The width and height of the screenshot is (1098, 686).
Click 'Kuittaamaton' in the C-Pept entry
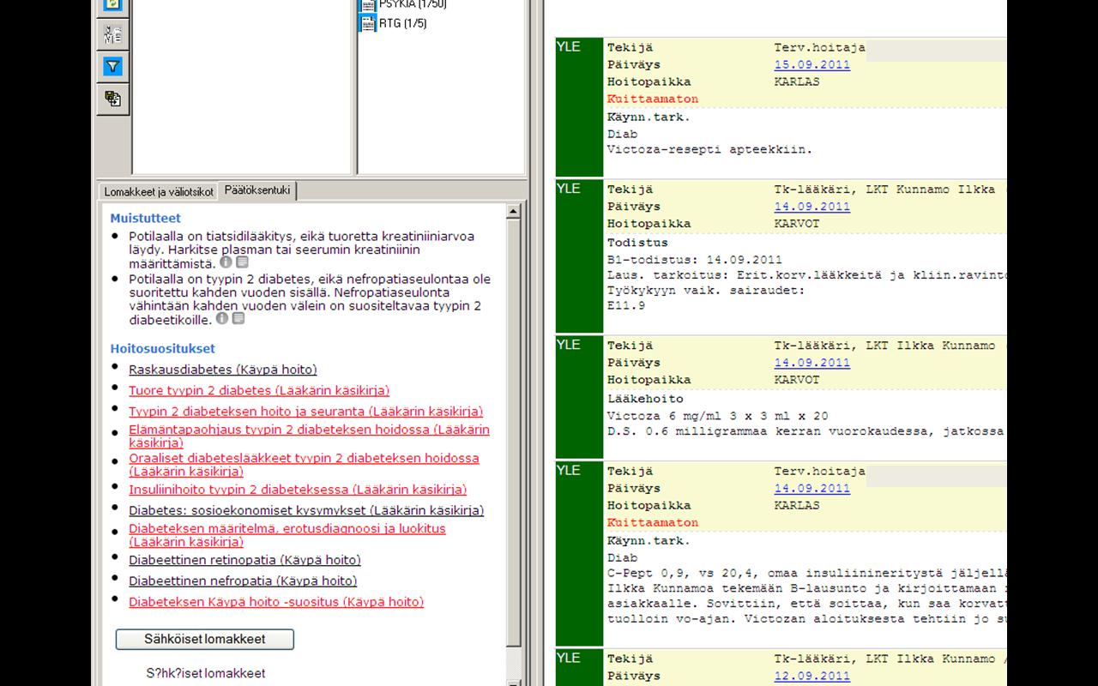click(653, 522)
